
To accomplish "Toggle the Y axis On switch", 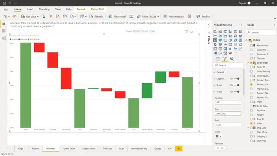I will tap(237, 91).
